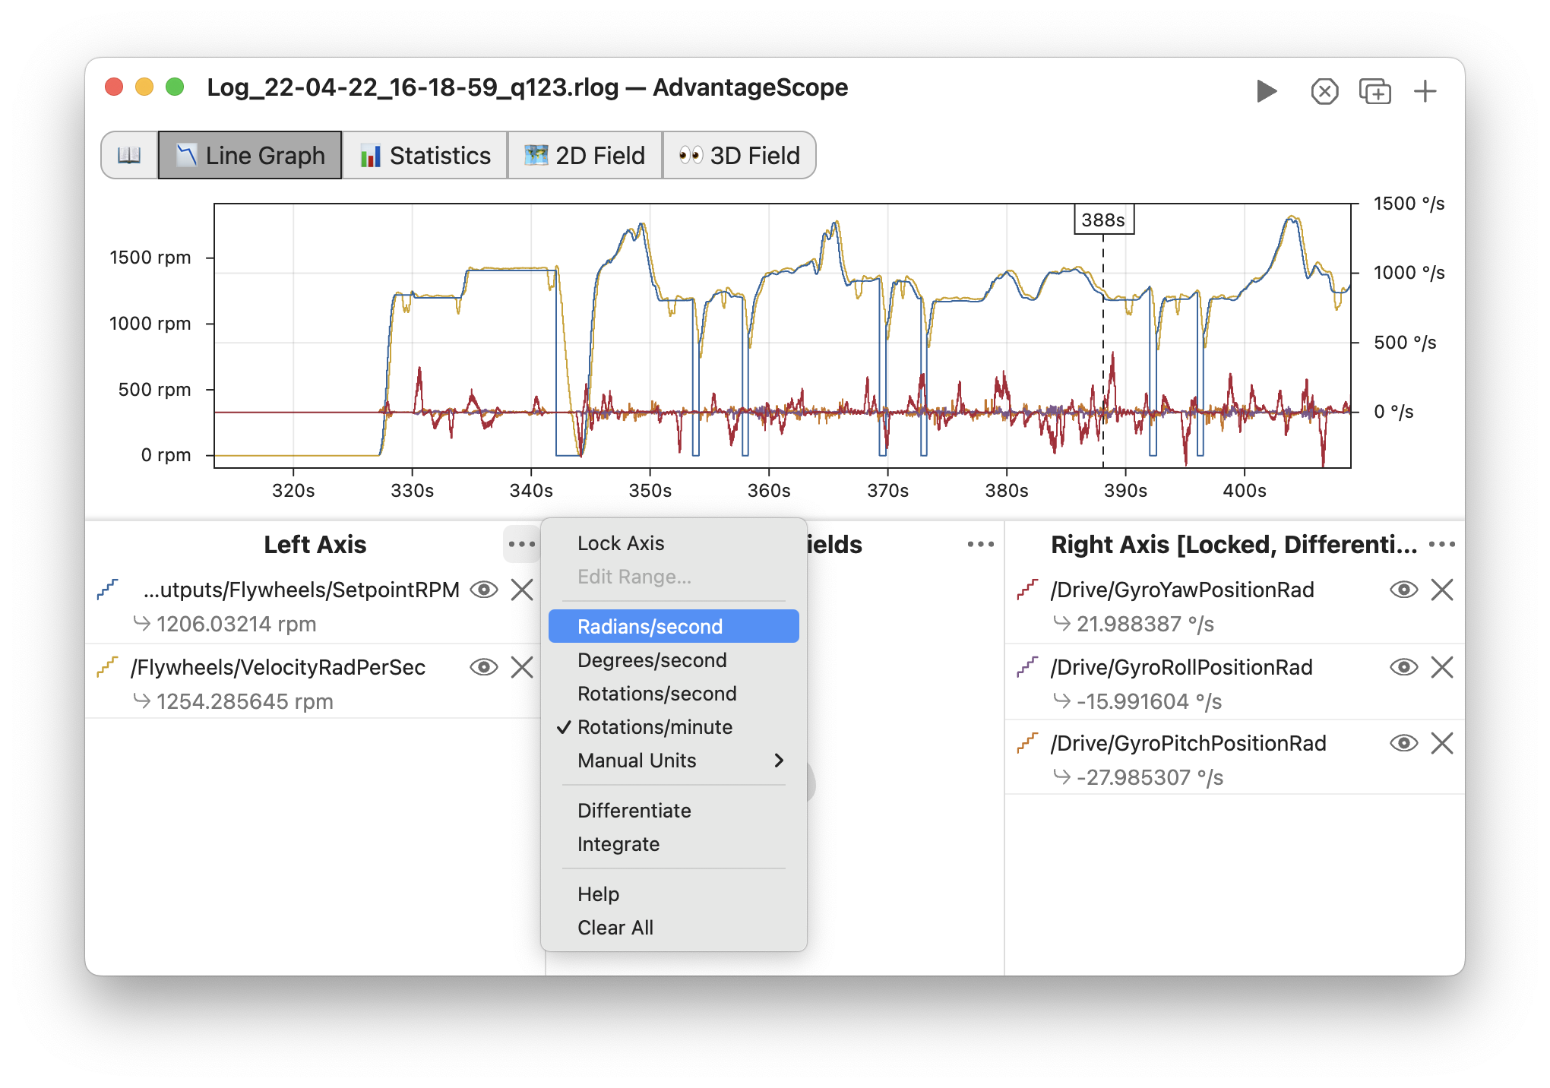Toggle visibility of Flywheels/VelocityRadPerSec
Screen dimensions: 1550x1088
click(x=484, y=667)
